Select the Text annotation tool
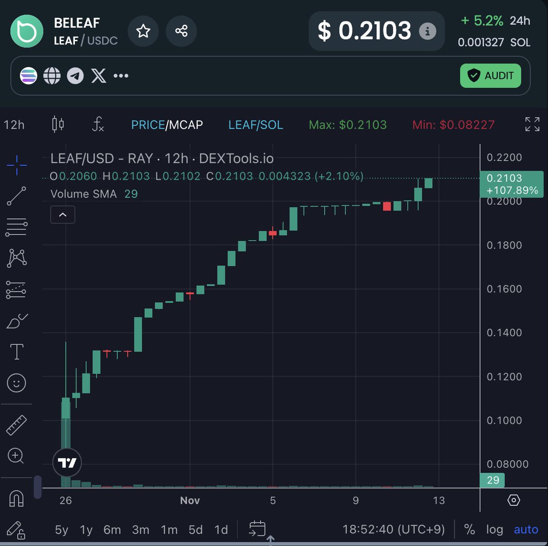This screenshot has width=548, height=546. [16, 352]
